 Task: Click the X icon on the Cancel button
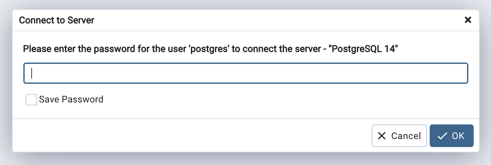tap(382, 136)
